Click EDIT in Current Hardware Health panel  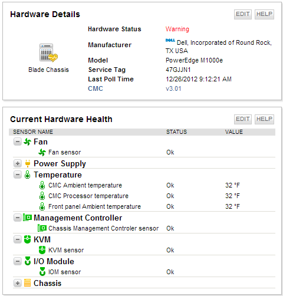tap(243, 119)
